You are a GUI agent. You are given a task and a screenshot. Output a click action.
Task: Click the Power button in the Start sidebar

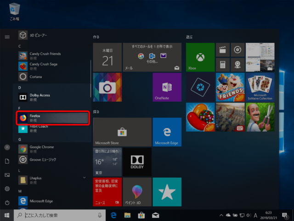7,203
